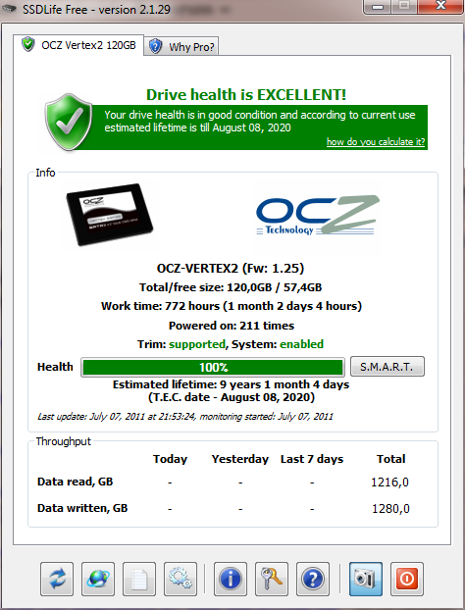
Task: Open settings with the gears icon
Action: 181,579
